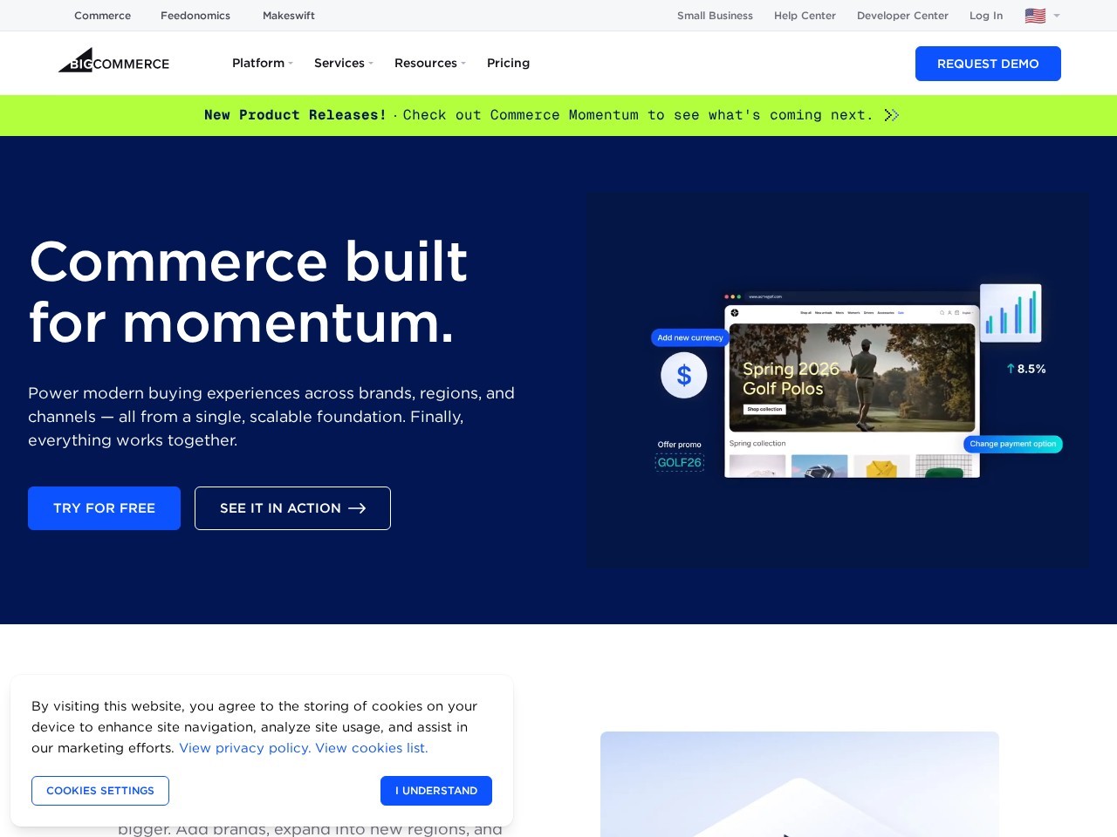
Task: Click the GOLF26 promo code box
Action: (680, 462)
